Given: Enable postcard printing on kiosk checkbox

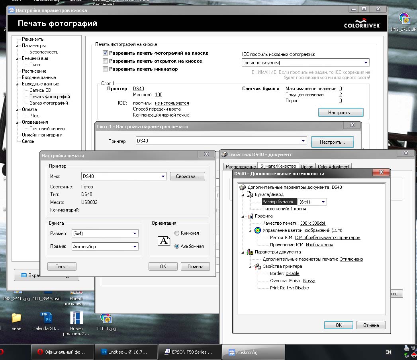Looking at the screenshot, I should click(106, 61).
